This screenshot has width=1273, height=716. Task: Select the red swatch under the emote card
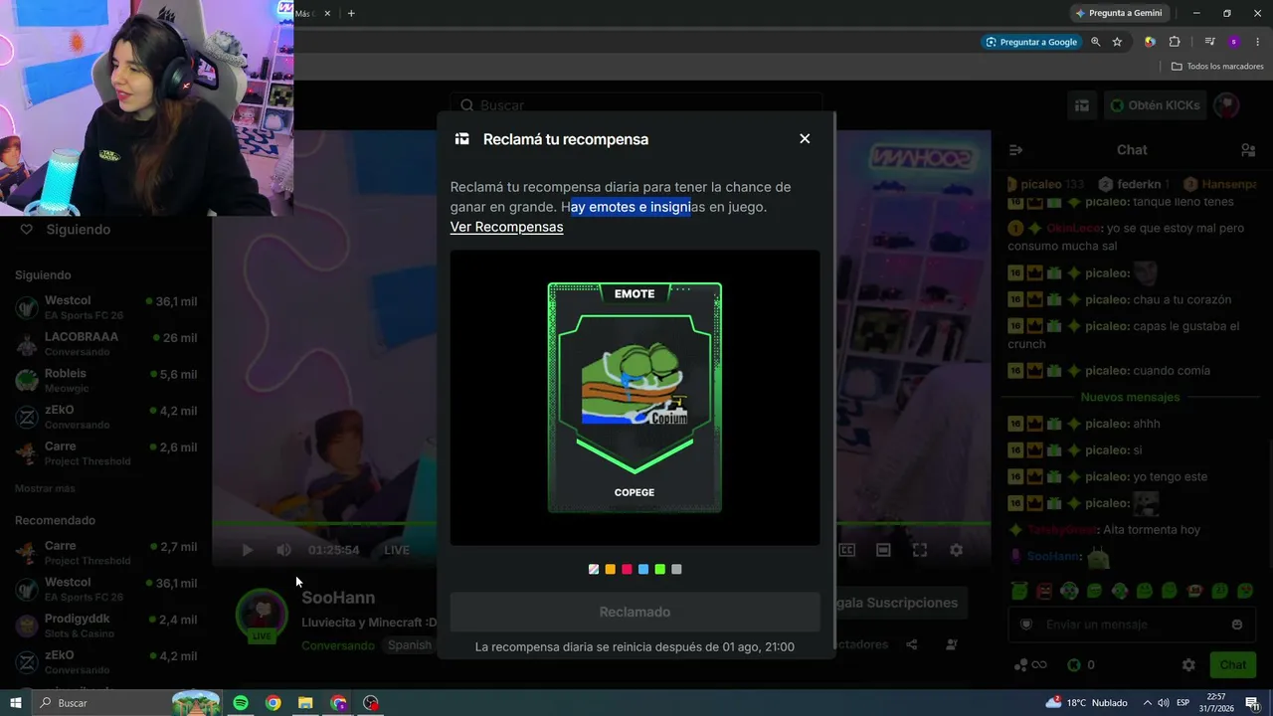point(627,570)
